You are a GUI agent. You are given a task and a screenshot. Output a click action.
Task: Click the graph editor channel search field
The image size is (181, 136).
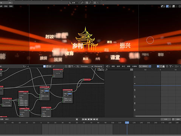(118, 70)
